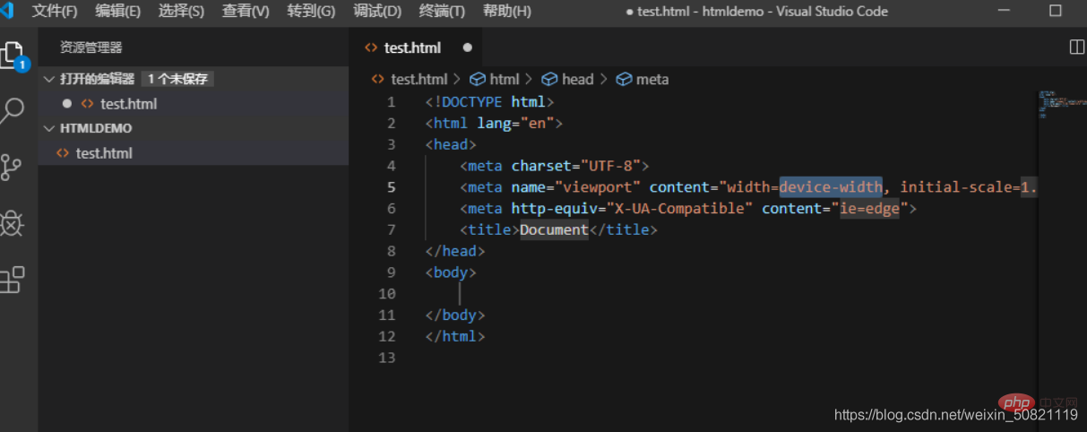Open the 帮助(H) menu
Screen dimensions: 1087x432
click(506, 12)
